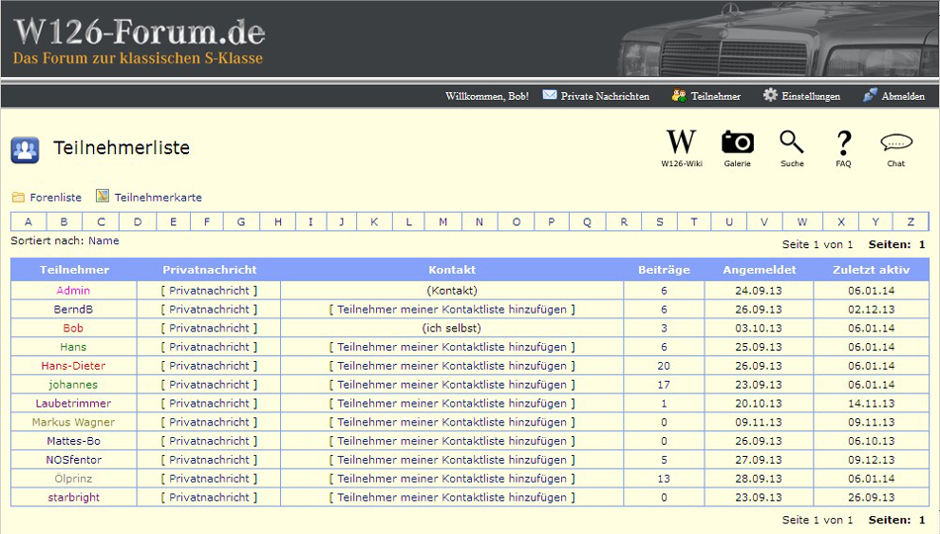Send Privatnachricht to Ölprinz

tap(209, 479)
